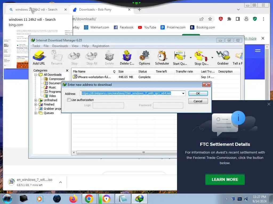Select the Programs category
This screenshot has width=273, height=204.
click(55, 92)
